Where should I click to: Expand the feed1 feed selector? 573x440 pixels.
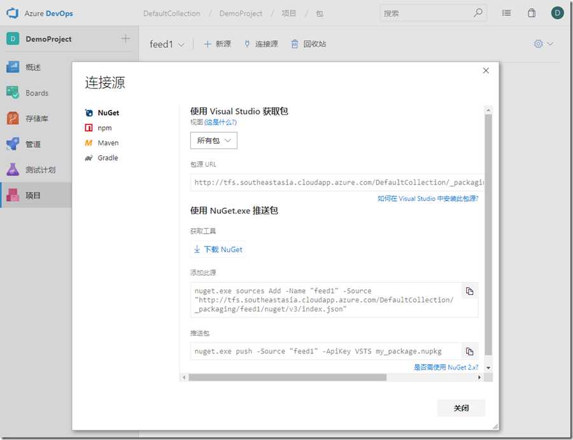coord(167,44)
